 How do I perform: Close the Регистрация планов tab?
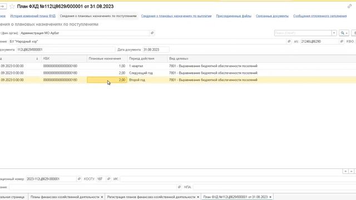[198, 197]
